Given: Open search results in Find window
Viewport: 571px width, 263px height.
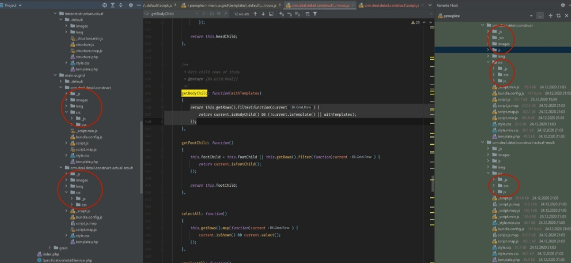Looking at the screenshot, I should pos(271,14).
